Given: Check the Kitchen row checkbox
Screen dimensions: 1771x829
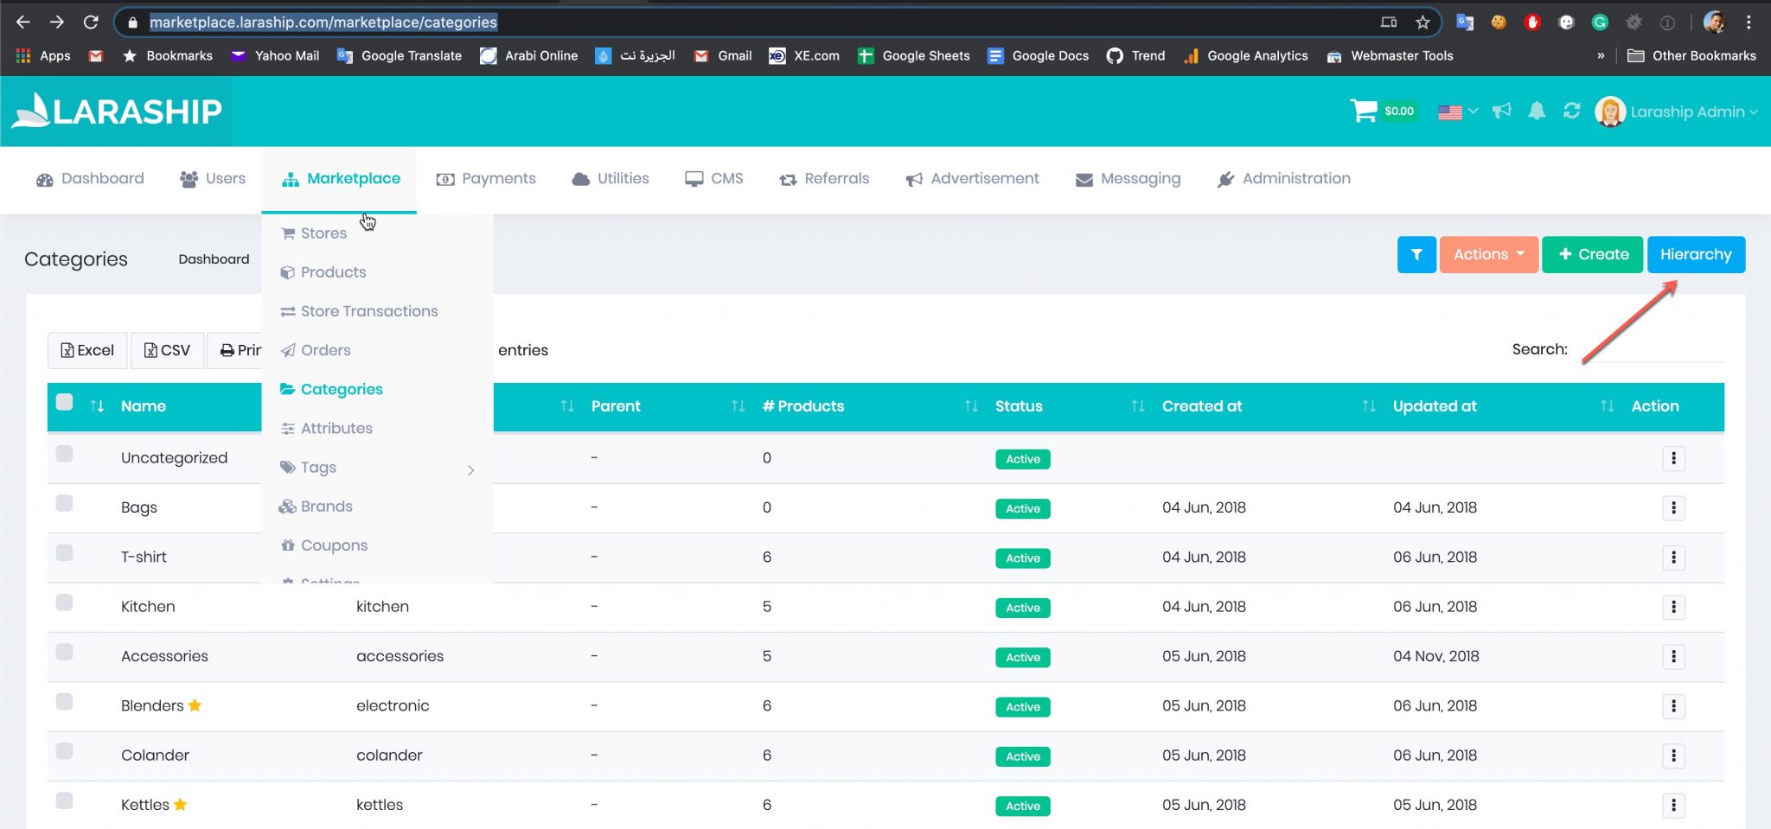Looking at the screenshot, I should [x=64, y=603].
